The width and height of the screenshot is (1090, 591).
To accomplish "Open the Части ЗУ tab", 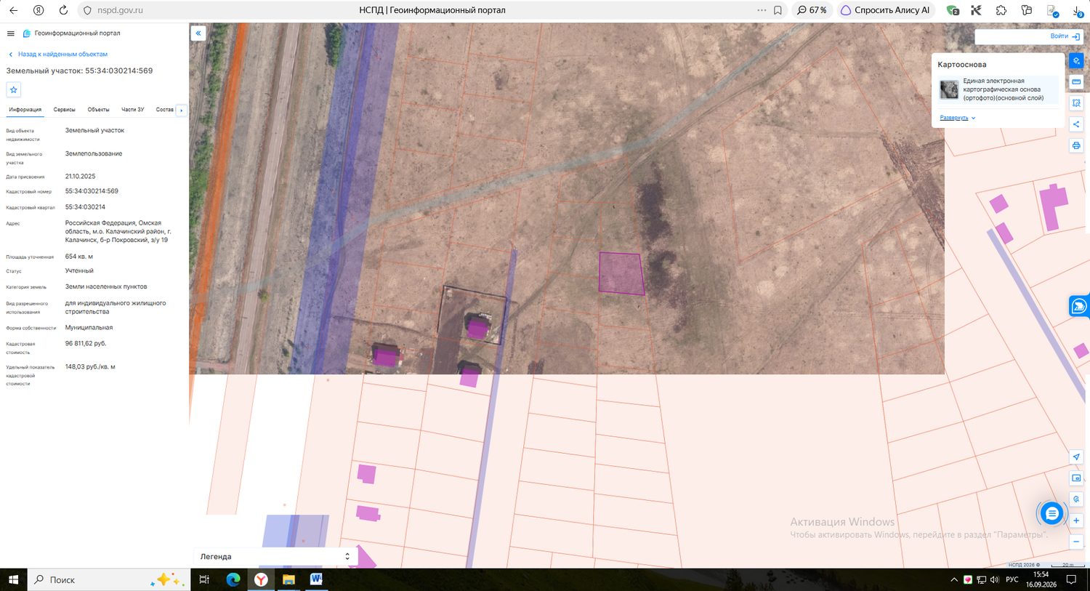I will click(132, 110).
